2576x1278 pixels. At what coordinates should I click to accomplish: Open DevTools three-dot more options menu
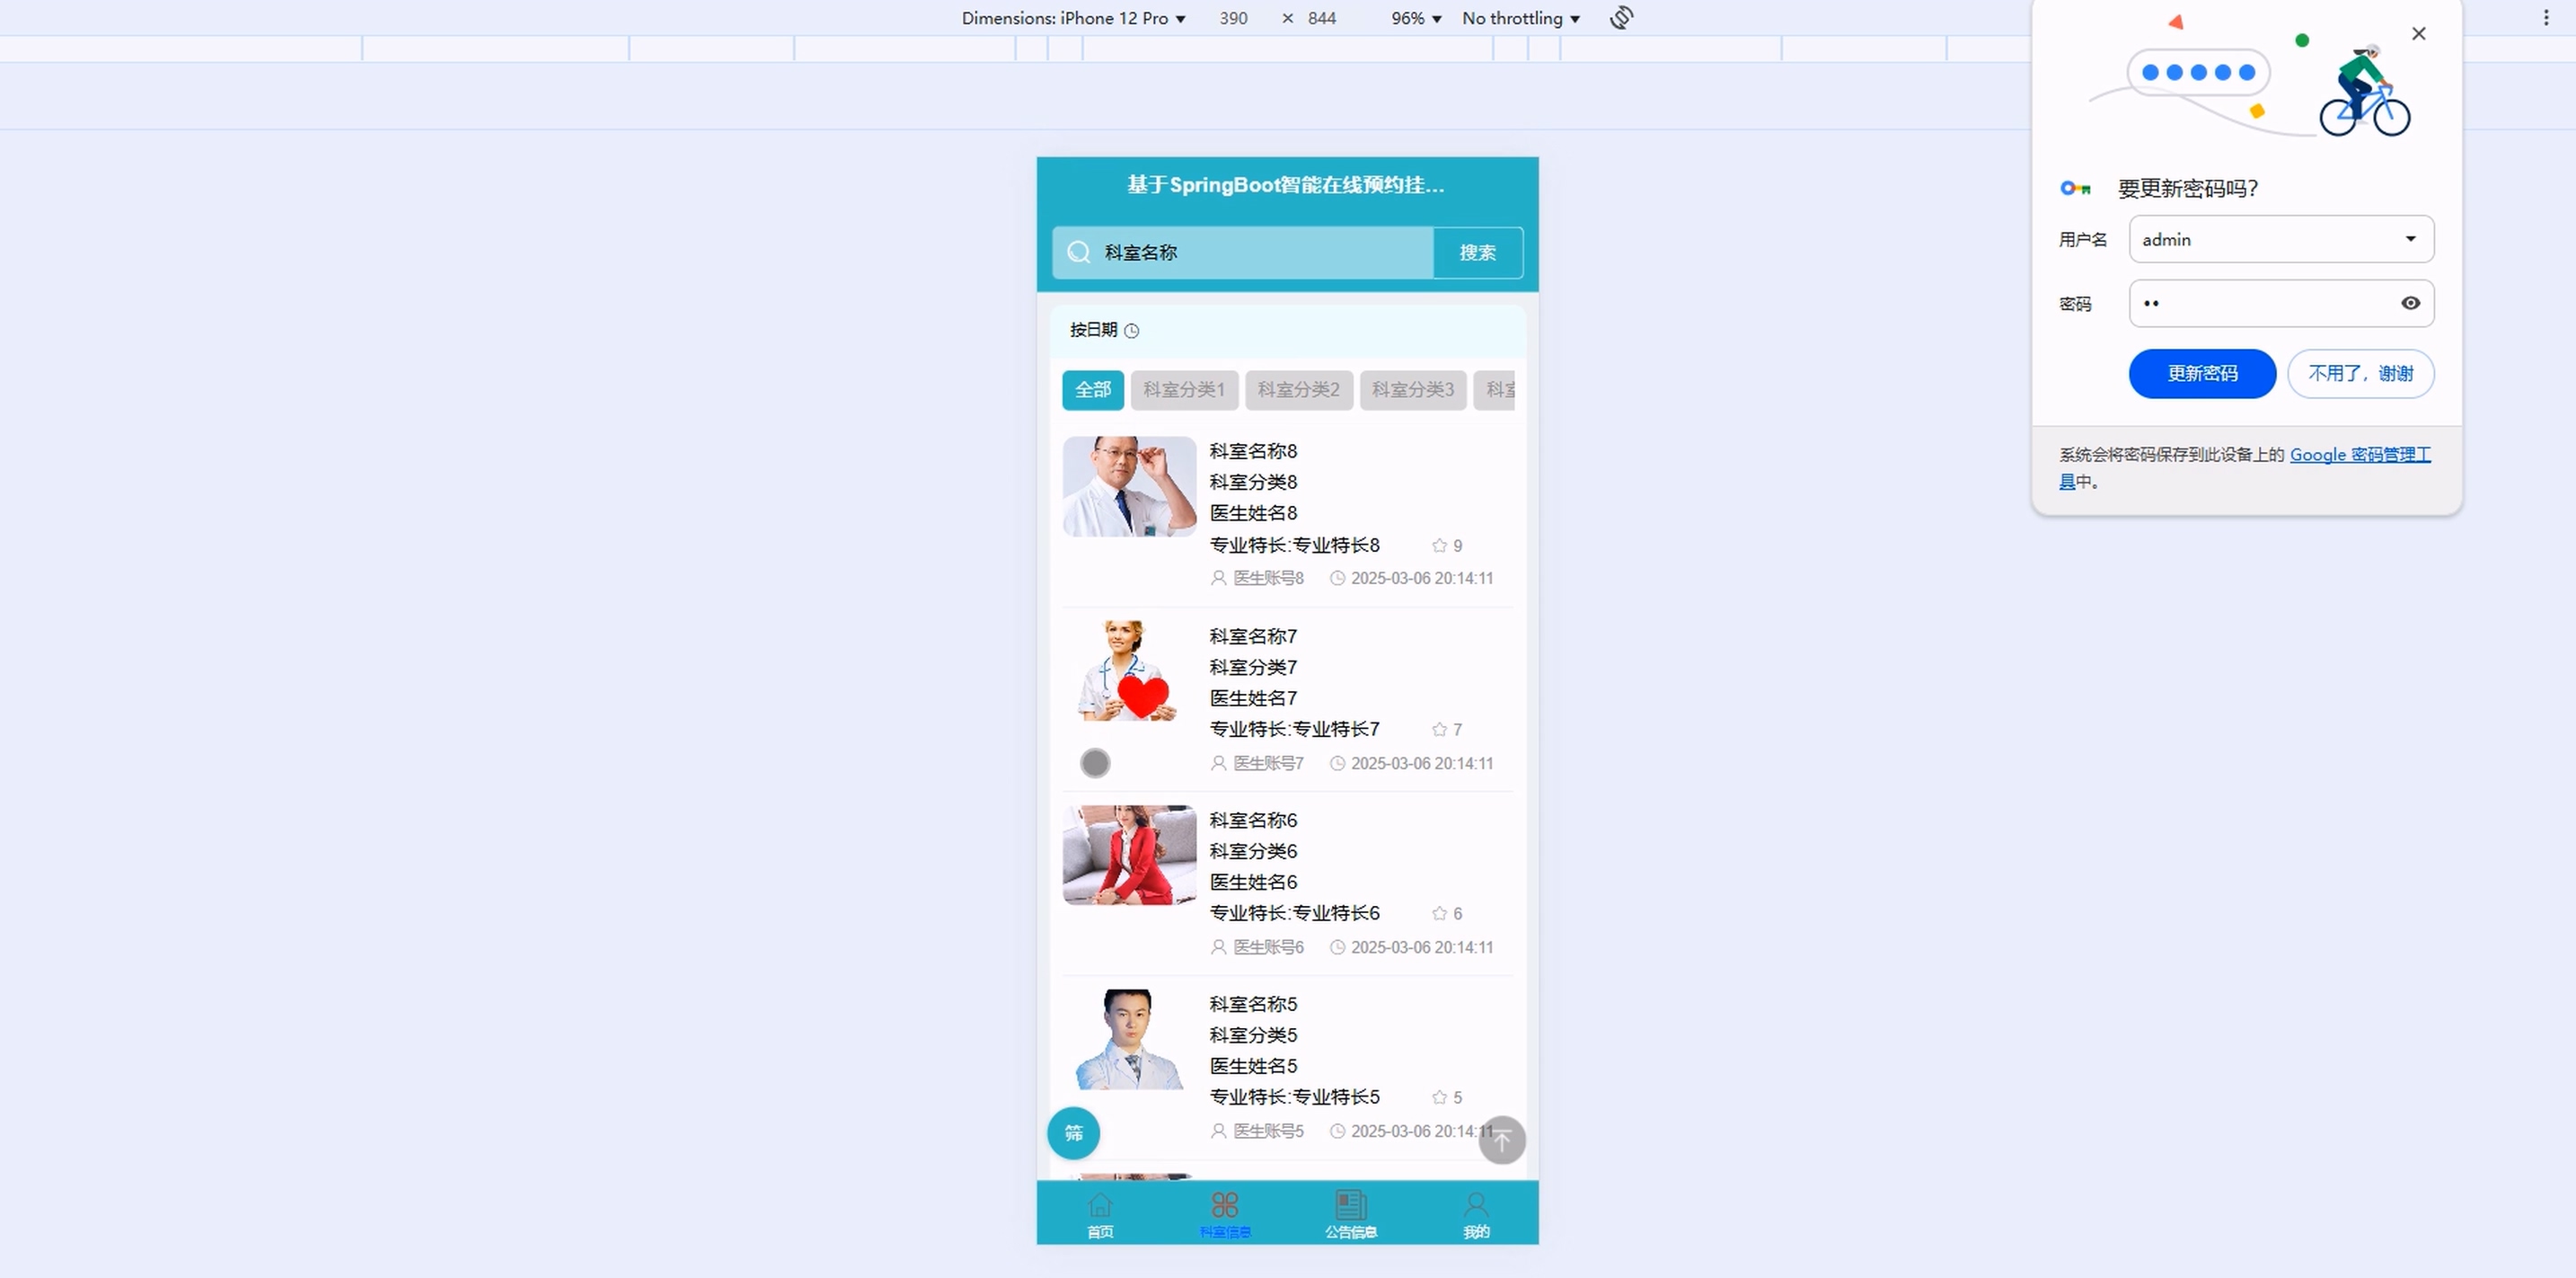coord(2546,18)
